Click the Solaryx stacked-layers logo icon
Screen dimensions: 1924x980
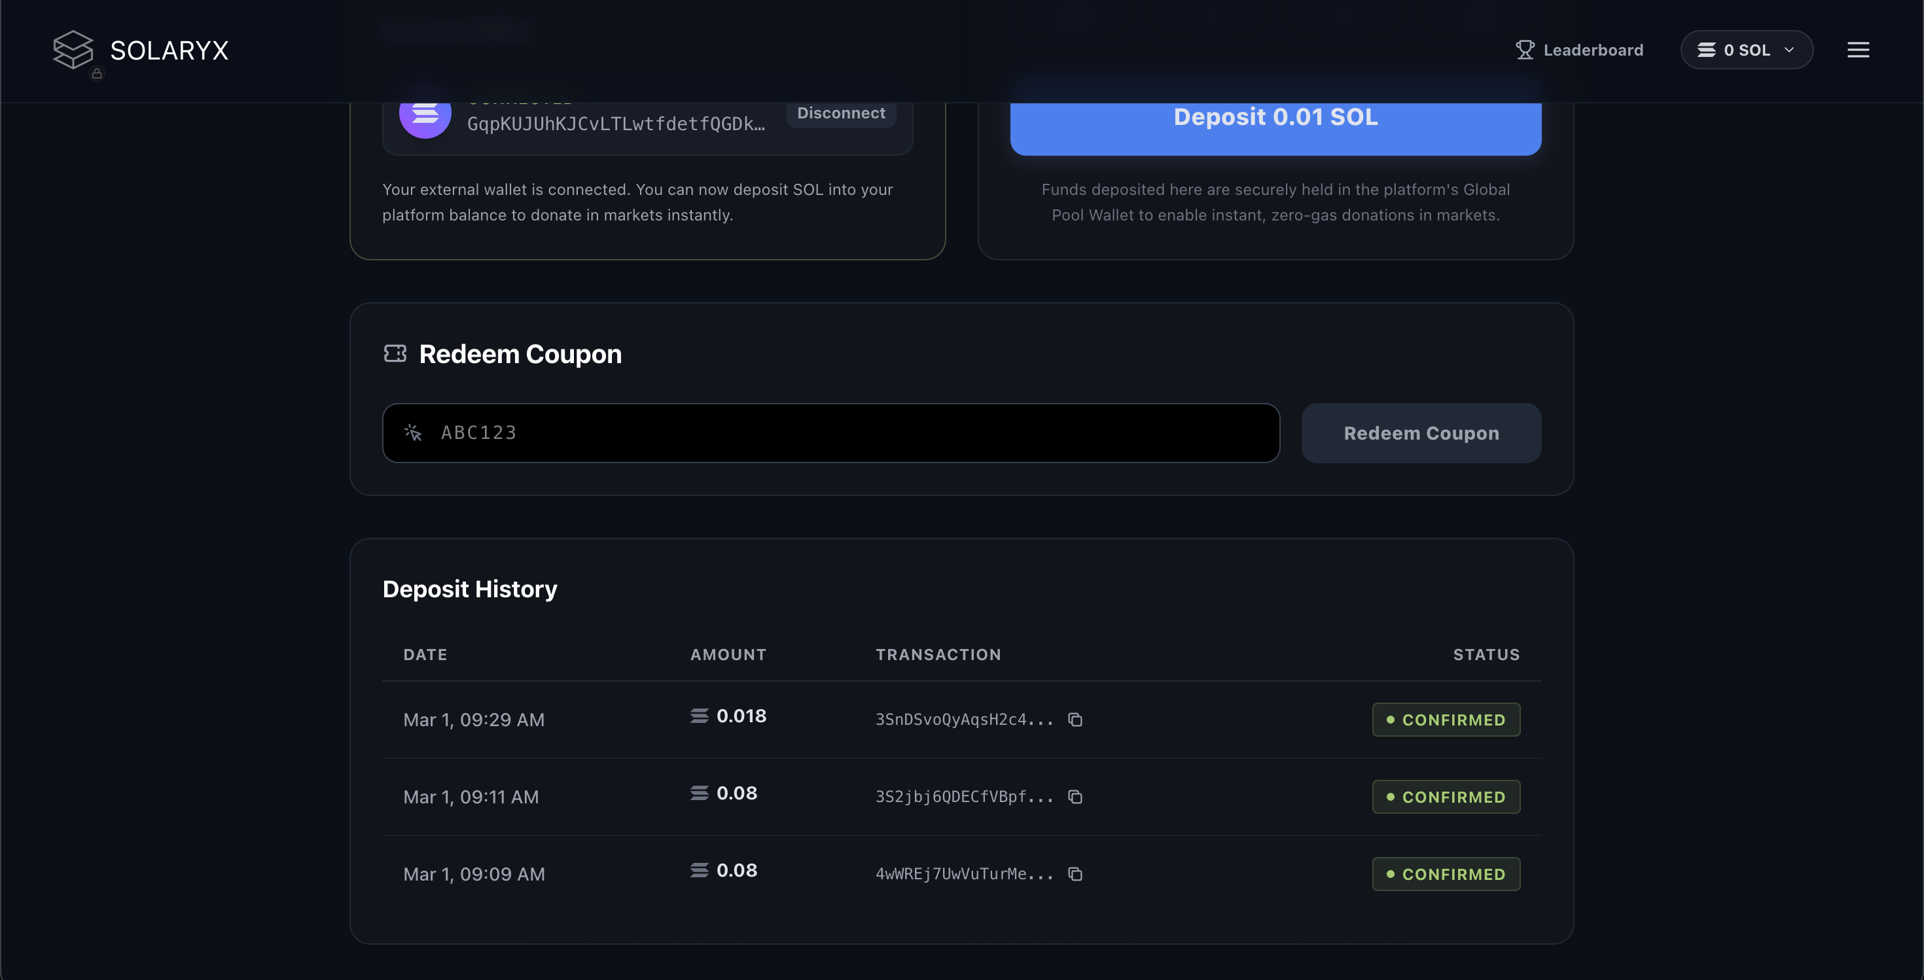pyautogui.click(x=73, y=49)
